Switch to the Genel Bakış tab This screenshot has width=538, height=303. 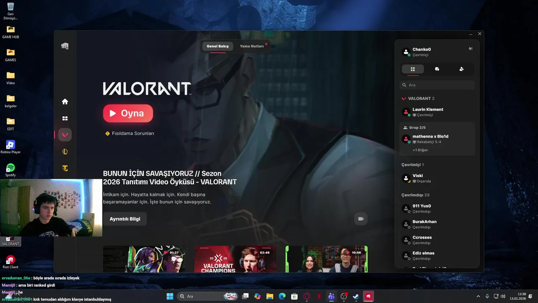point(218,46)
